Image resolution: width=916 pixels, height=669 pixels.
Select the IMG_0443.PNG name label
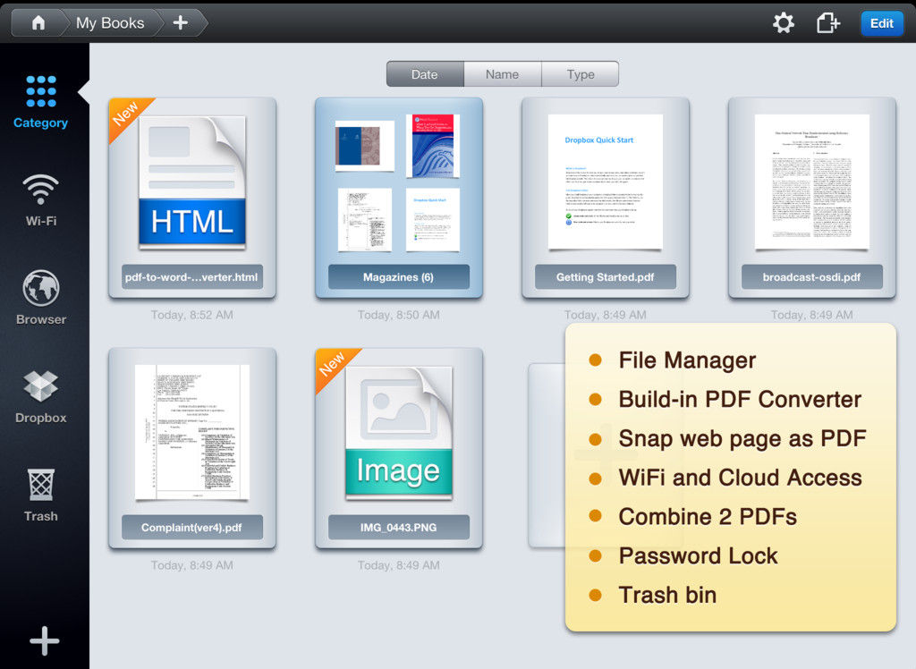[398, 527]
